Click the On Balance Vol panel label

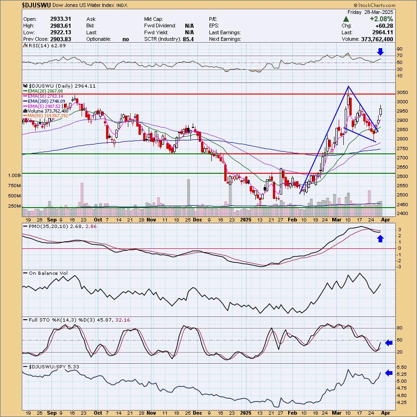tap(48, 273)
